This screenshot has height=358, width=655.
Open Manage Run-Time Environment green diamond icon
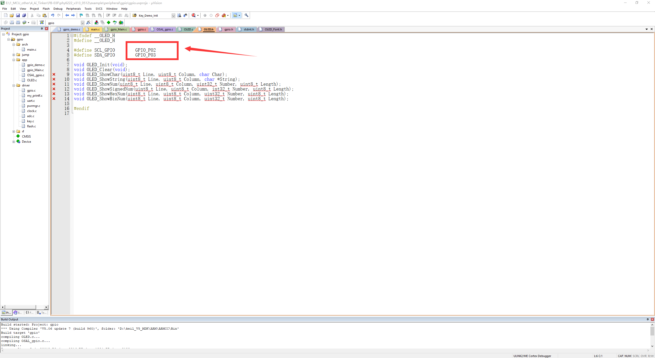pos(109,23)
